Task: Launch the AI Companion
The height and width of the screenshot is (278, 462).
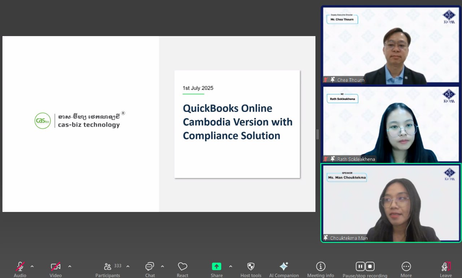Action: pyautogui.click(x=284, y=267)
